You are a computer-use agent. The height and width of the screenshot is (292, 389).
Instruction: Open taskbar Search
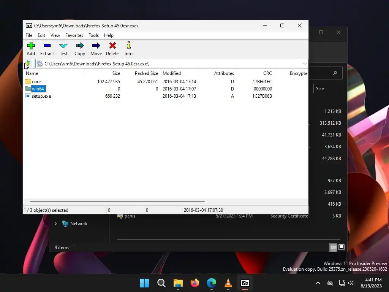click(x=161, y=283)
